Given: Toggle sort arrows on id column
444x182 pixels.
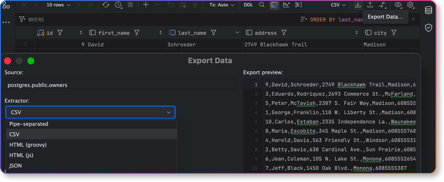Looking at the screenshot, I should point(81,33).
